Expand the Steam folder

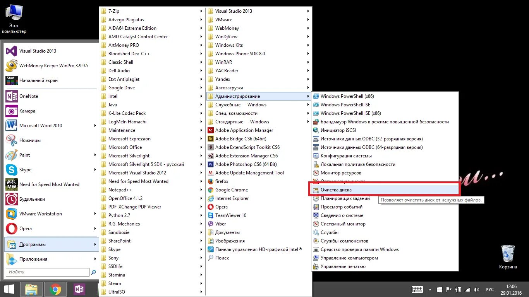pos(151,283)
